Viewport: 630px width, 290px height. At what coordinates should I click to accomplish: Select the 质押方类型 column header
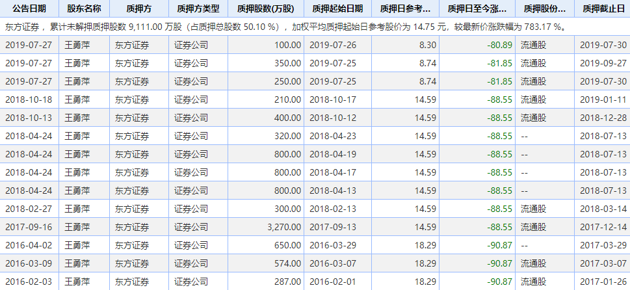point(198,9)
